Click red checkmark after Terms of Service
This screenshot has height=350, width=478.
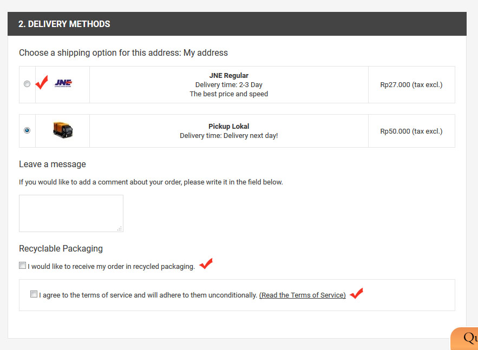(x=356, y=293)
